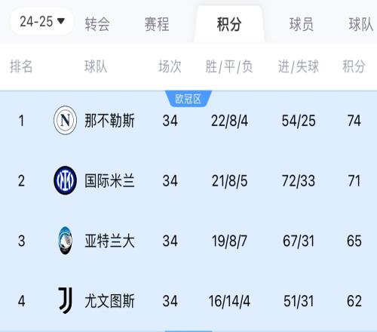
Task: Open team 亚特兰大
Action: tap(109, 241)
